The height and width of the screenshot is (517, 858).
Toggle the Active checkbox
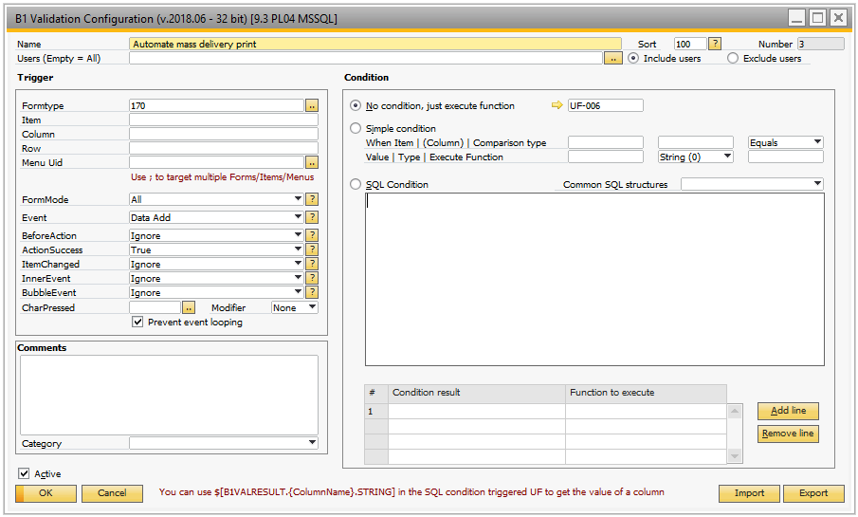24,473
